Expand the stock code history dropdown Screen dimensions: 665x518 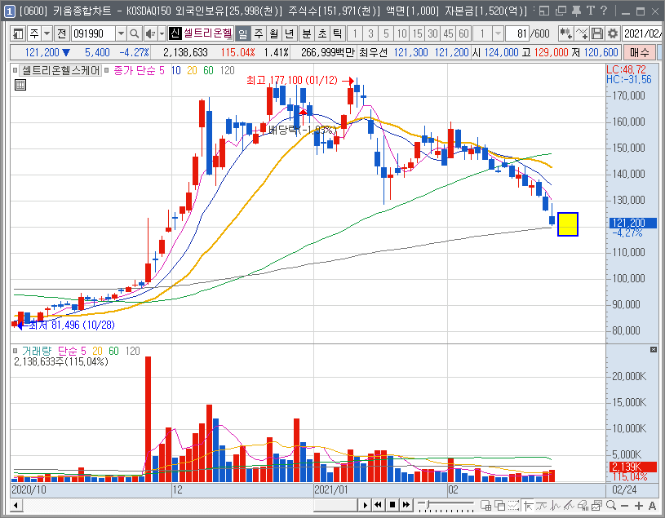pyautogui.click(x=121, y=33)
